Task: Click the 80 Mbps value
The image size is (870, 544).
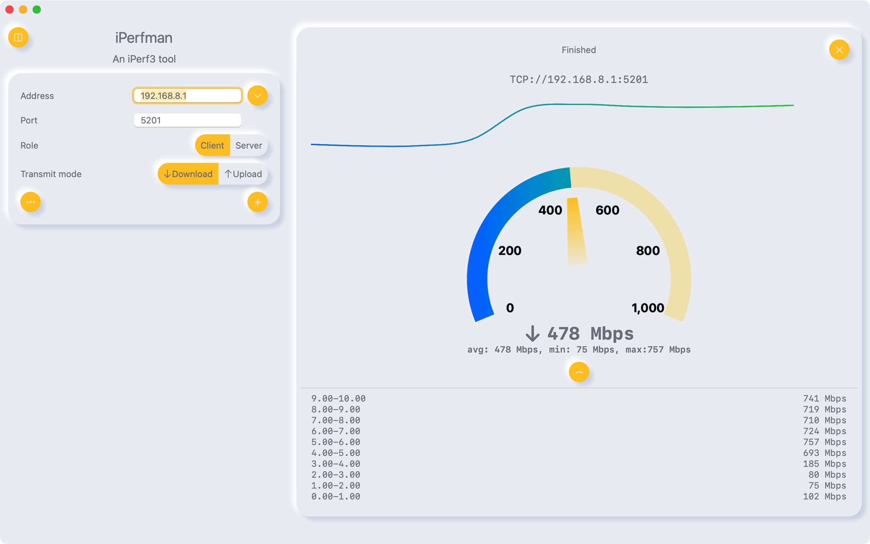Action: pyautogui.click(x=827, y=475)
